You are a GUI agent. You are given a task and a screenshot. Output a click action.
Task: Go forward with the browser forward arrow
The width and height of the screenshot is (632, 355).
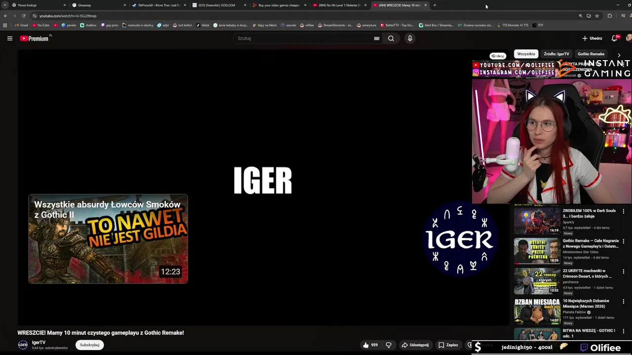point(14,16)
